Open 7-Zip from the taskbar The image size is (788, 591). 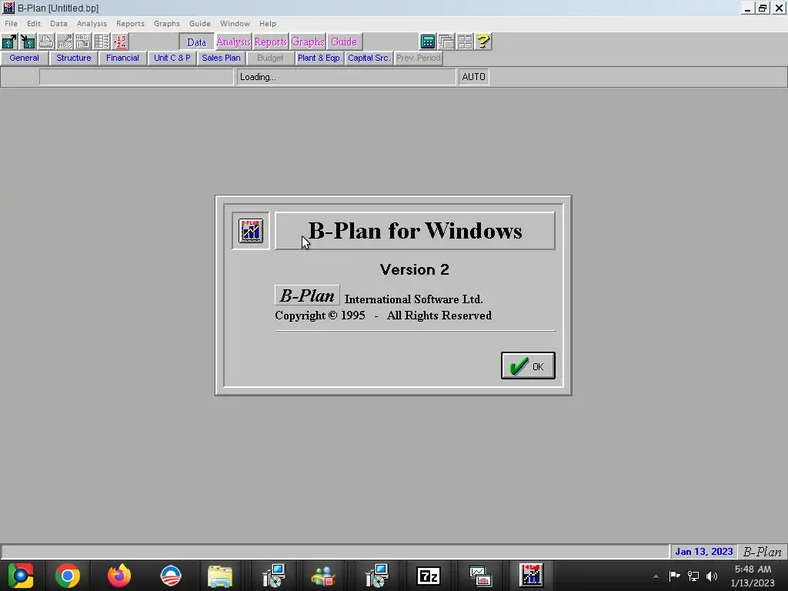[429, 576]
